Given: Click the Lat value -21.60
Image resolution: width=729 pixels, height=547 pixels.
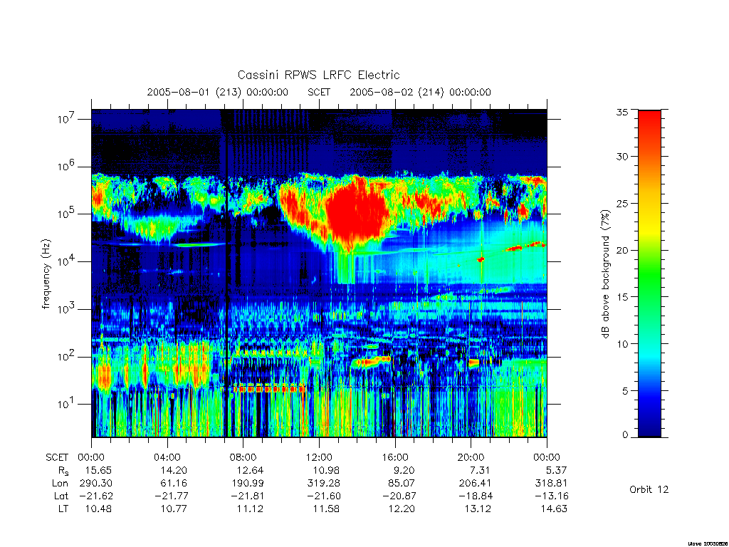Looking at the screenshot, I should point(324,496).
